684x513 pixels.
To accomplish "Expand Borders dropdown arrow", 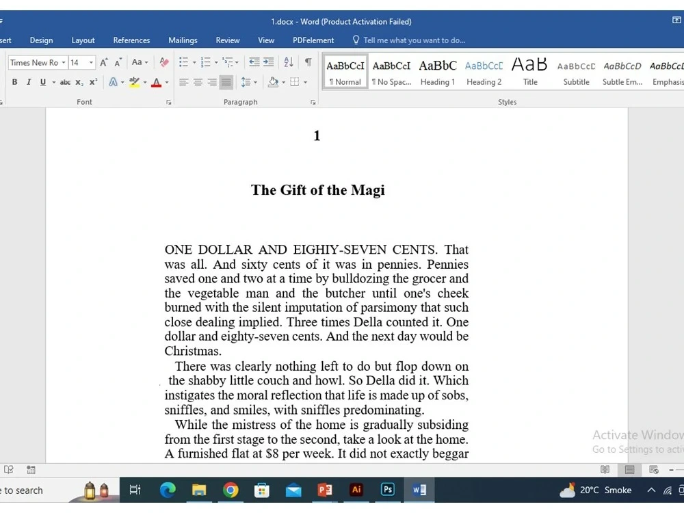I will [x=305, y=82].
